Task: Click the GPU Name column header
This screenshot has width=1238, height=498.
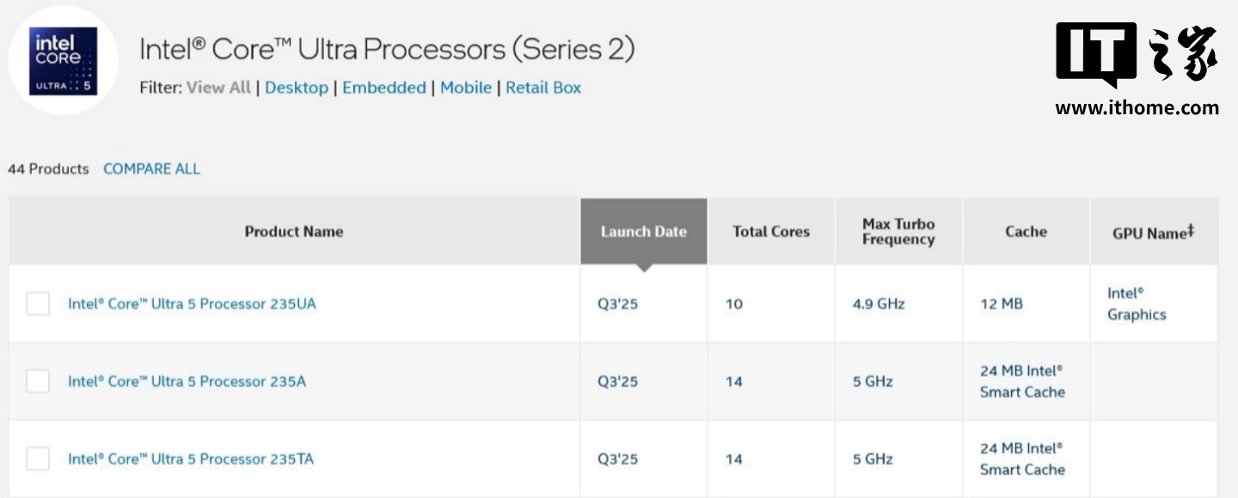Action: (1153, 232)
